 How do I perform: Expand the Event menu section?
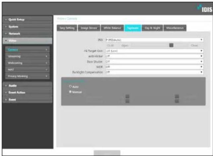click(27, 100)
